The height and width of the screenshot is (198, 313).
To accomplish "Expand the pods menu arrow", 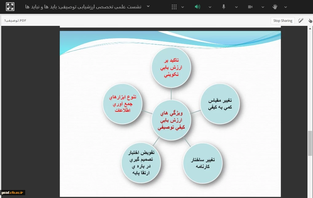I will pos(183,7).
